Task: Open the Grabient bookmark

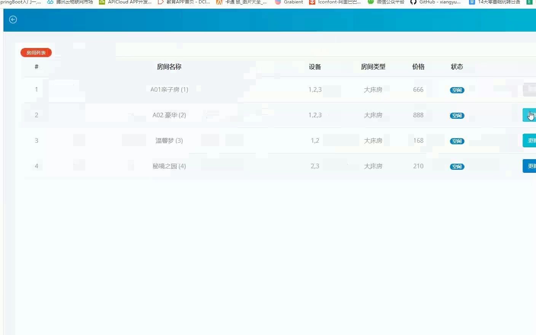Action: point(289,2)
